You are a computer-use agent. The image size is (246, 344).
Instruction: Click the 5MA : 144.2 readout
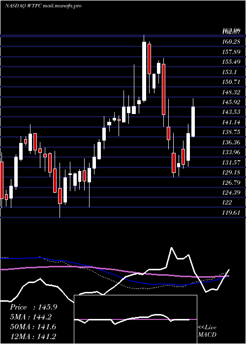point(31,317)
